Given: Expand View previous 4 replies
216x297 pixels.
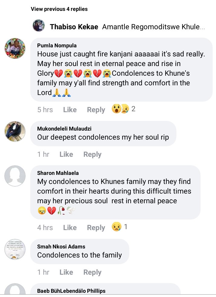Looking at the screenshot, I should [59, 9].
